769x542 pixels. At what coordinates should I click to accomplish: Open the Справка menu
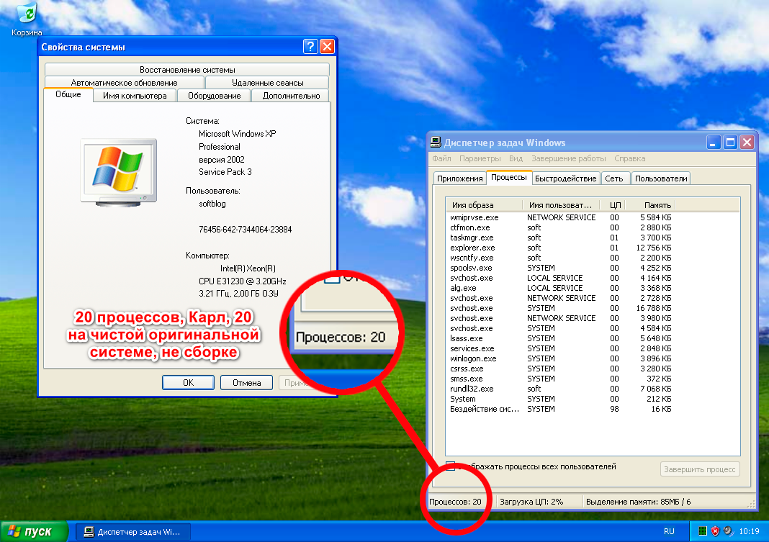[x=630, y=158]
